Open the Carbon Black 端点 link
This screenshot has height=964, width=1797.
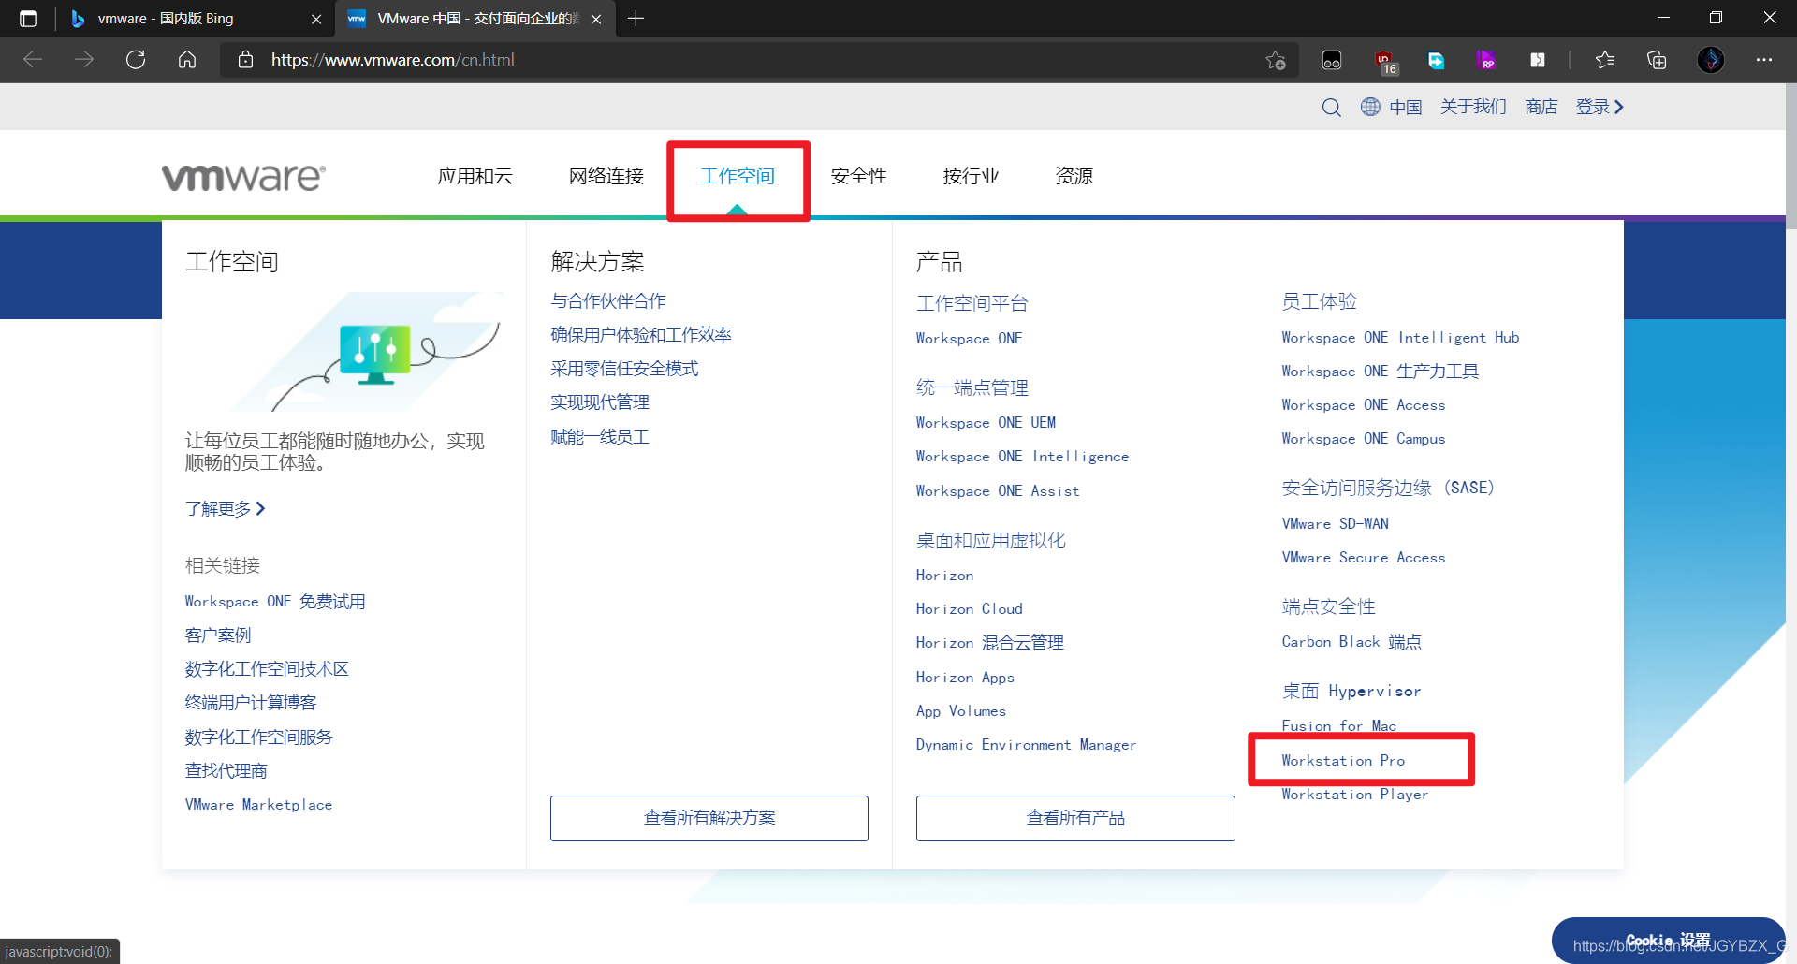coord(1351,641)
